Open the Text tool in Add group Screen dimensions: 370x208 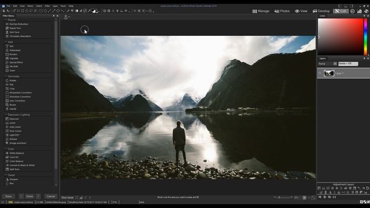coord(9,46)
